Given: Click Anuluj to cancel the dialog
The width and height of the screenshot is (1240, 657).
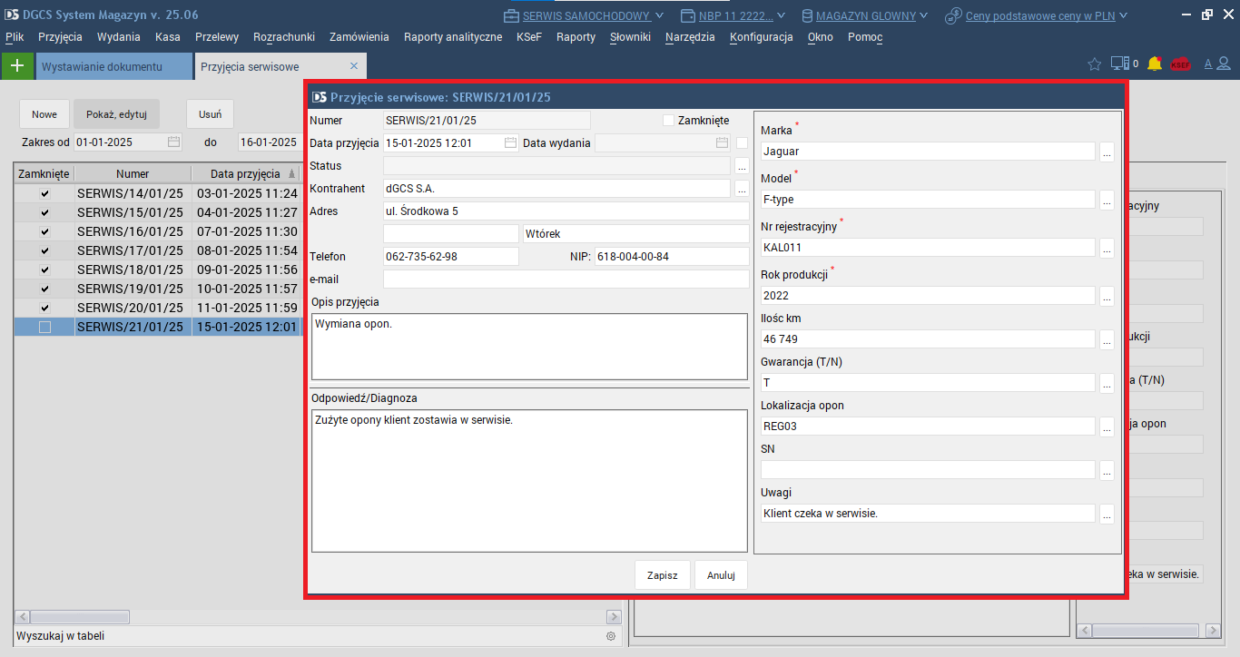Looking at the screenshot, I should point(721,575).
